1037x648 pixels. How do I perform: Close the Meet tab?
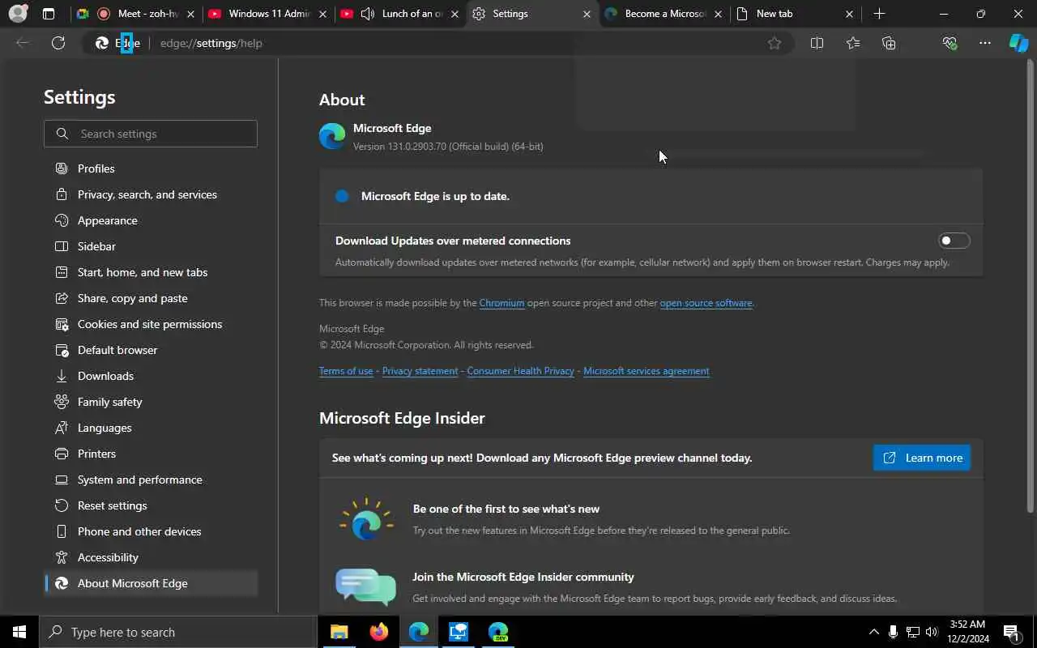190,14
